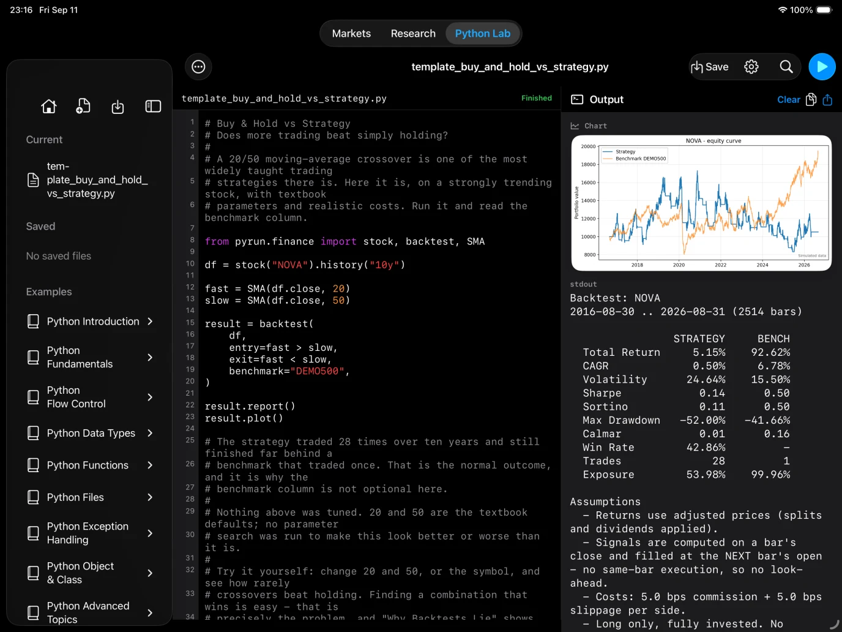Click the document icon beside current file
842x632 pixels.
(33, 180)
